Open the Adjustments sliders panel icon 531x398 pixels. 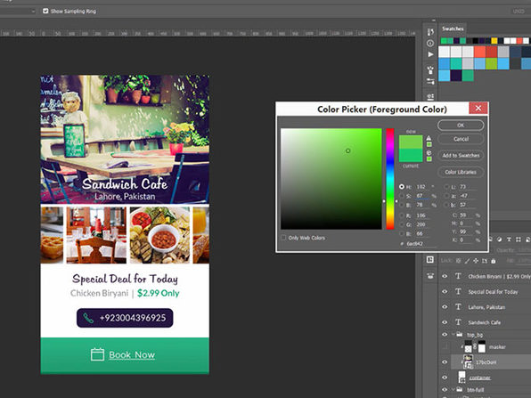click(x=430, y=81)
